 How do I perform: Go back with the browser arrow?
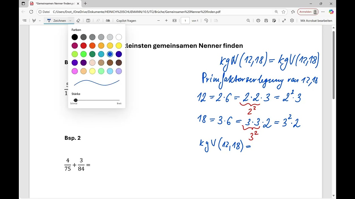tap(23, 12)
